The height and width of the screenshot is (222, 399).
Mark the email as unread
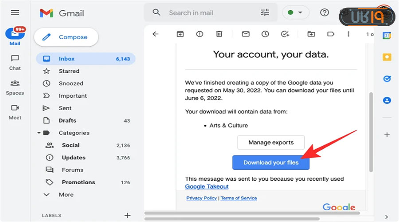246,34
